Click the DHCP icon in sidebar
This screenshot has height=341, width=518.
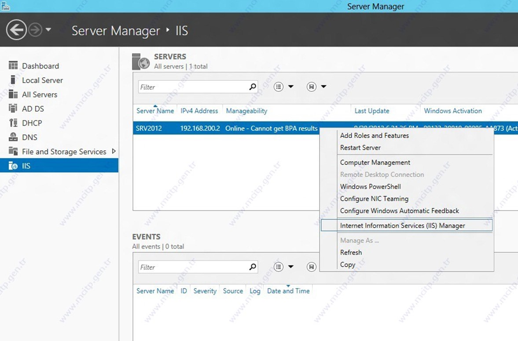point(13,123)
